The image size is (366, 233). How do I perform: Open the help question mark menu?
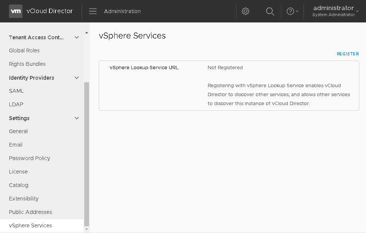[292, 11]
